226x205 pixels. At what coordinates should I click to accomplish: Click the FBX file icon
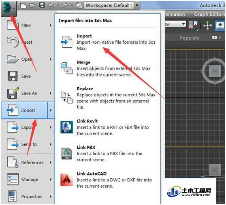tap(66, 154)
